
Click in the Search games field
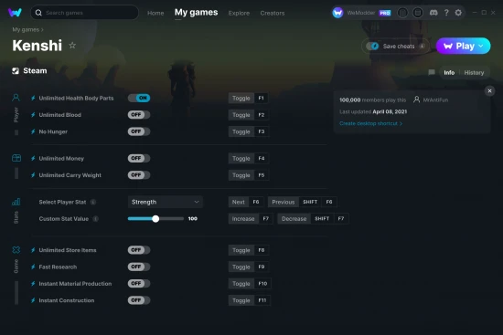tap(84, 13)
